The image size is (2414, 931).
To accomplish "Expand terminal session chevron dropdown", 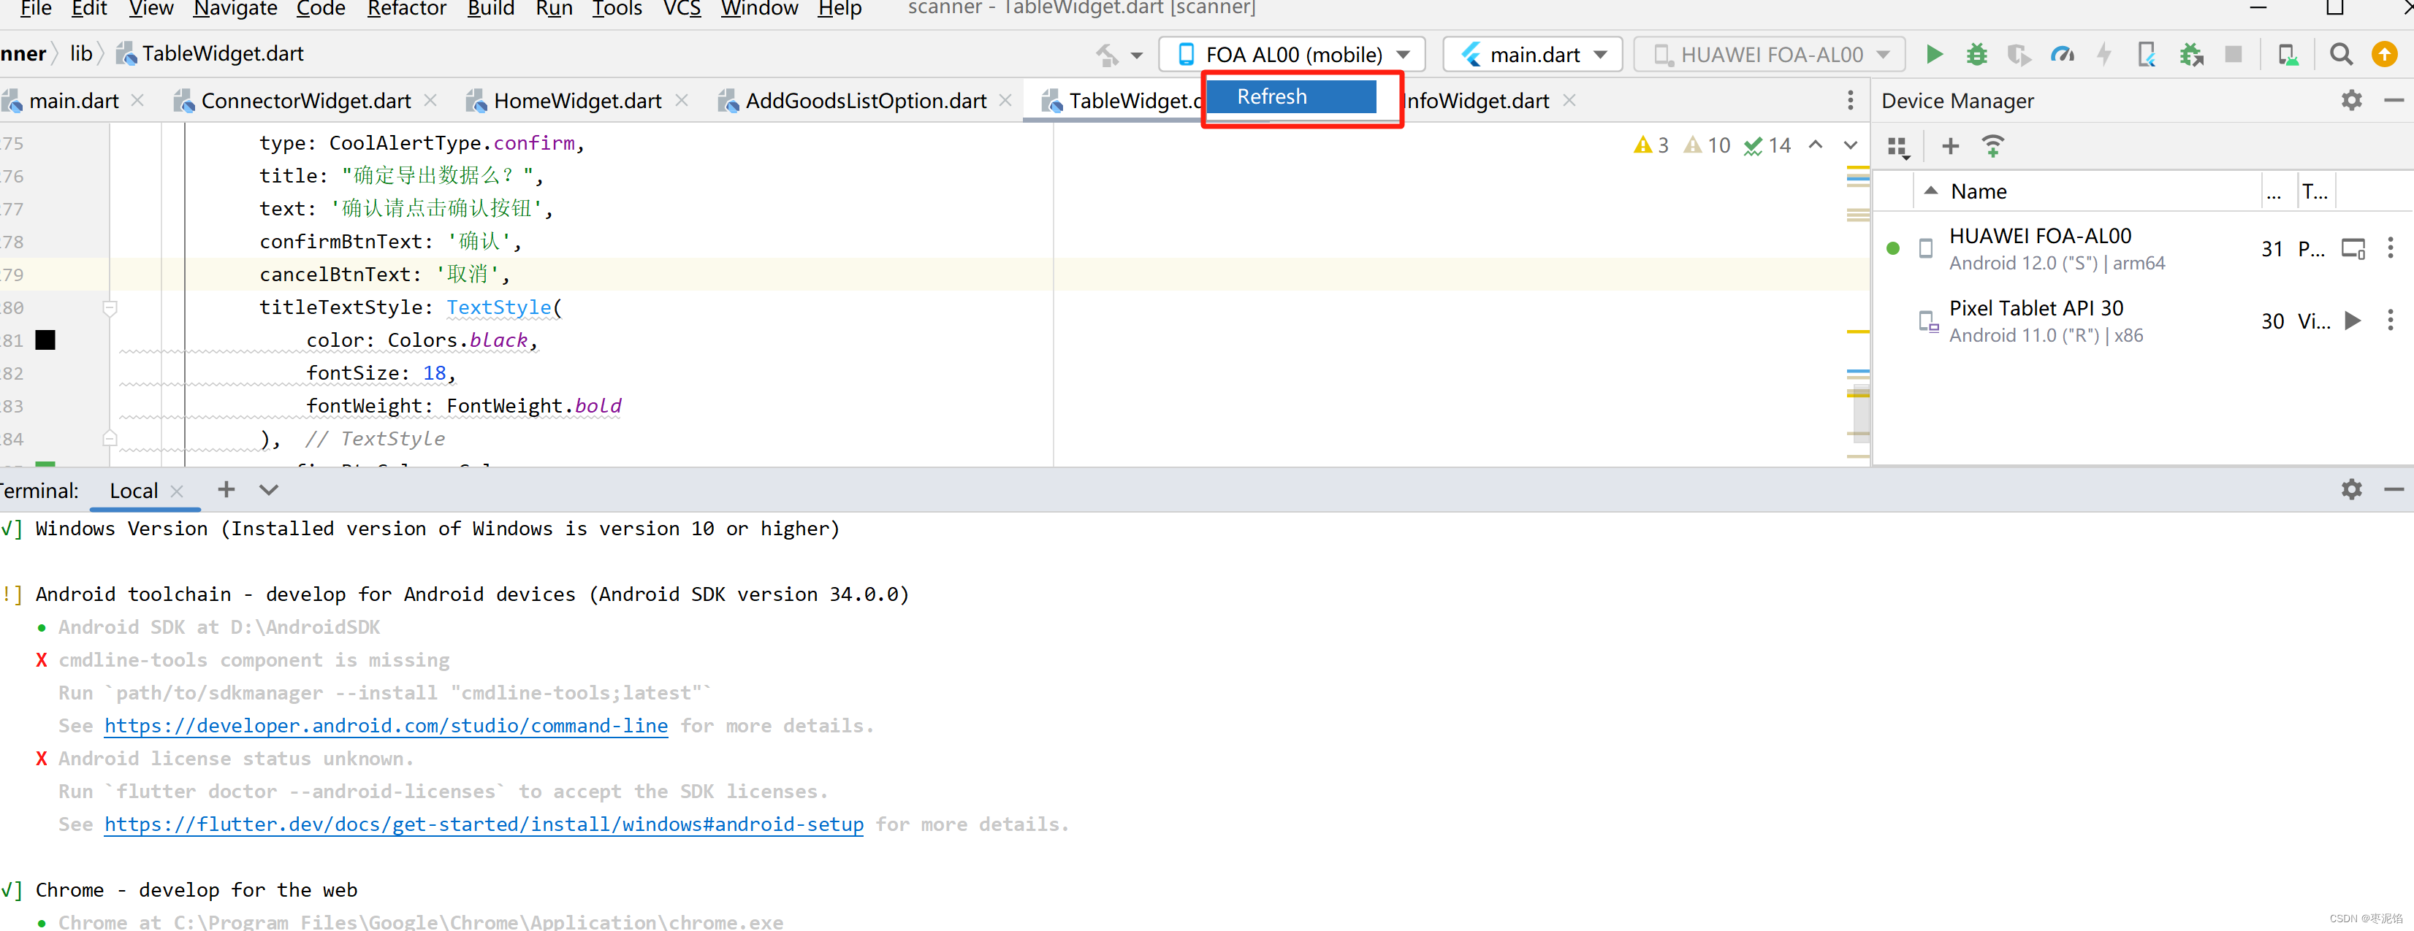I will [269, 490].
